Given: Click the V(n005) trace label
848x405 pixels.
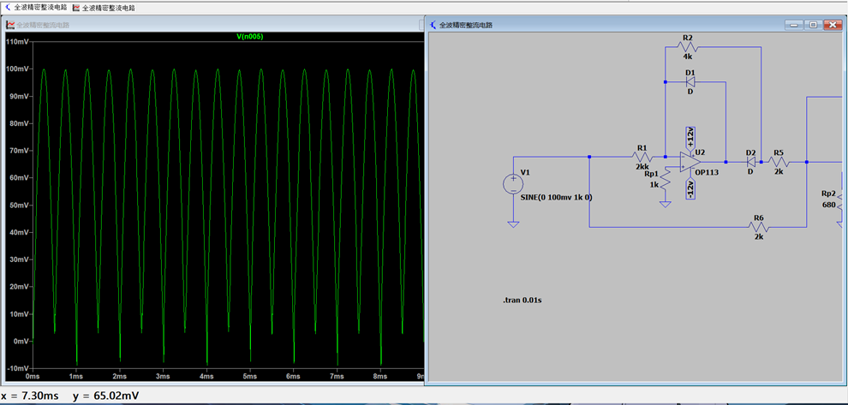Looking at the screenshot, I should (250, 36).
